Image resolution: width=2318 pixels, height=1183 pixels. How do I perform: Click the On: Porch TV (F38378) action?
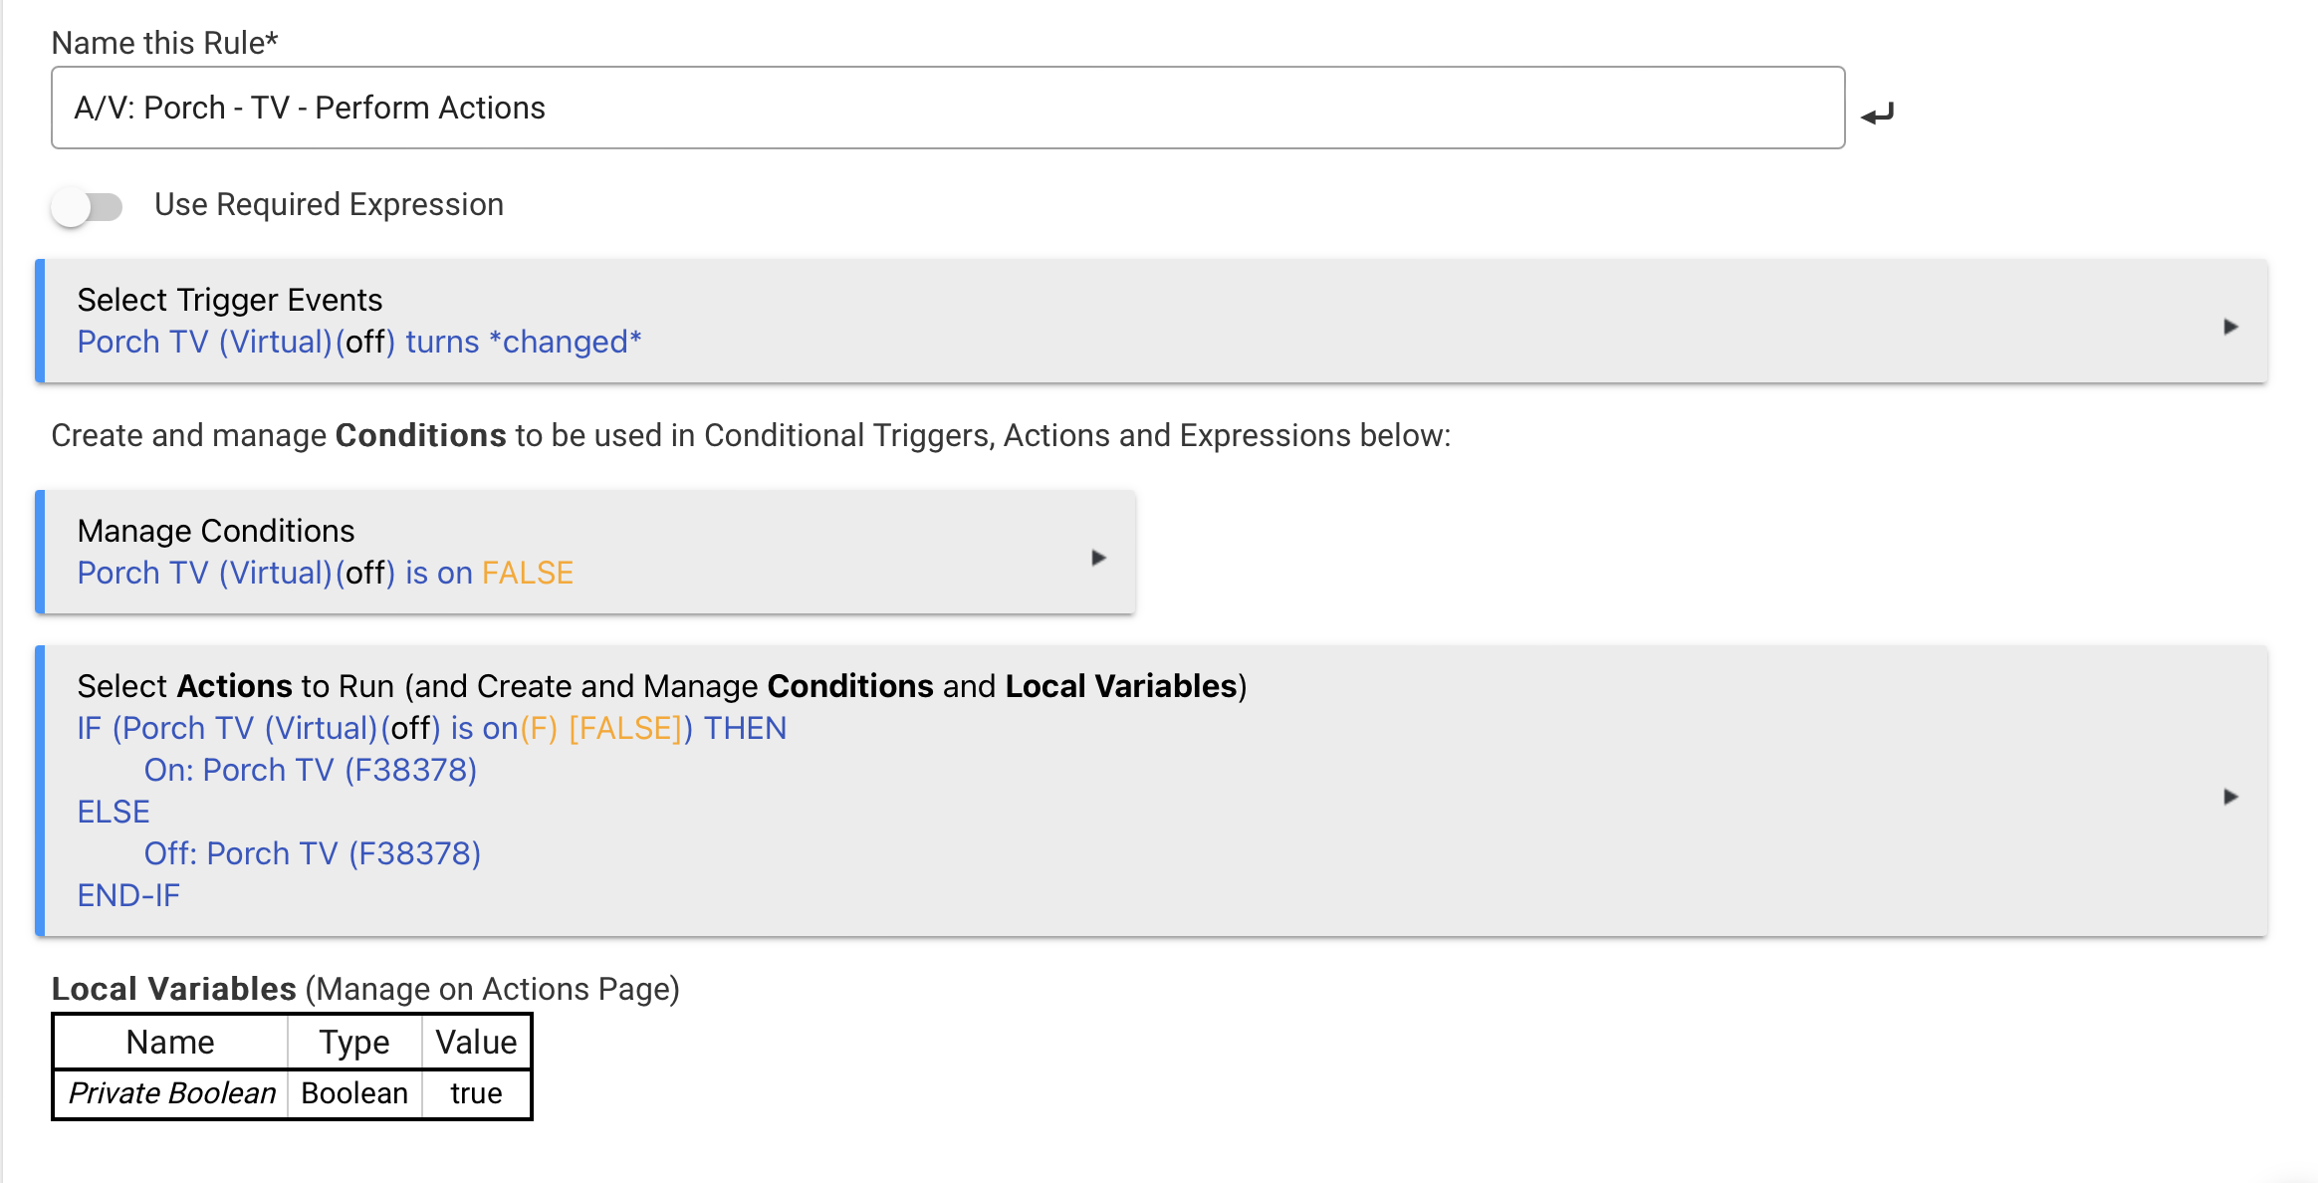pyautogui.click(x=310, y=771)
